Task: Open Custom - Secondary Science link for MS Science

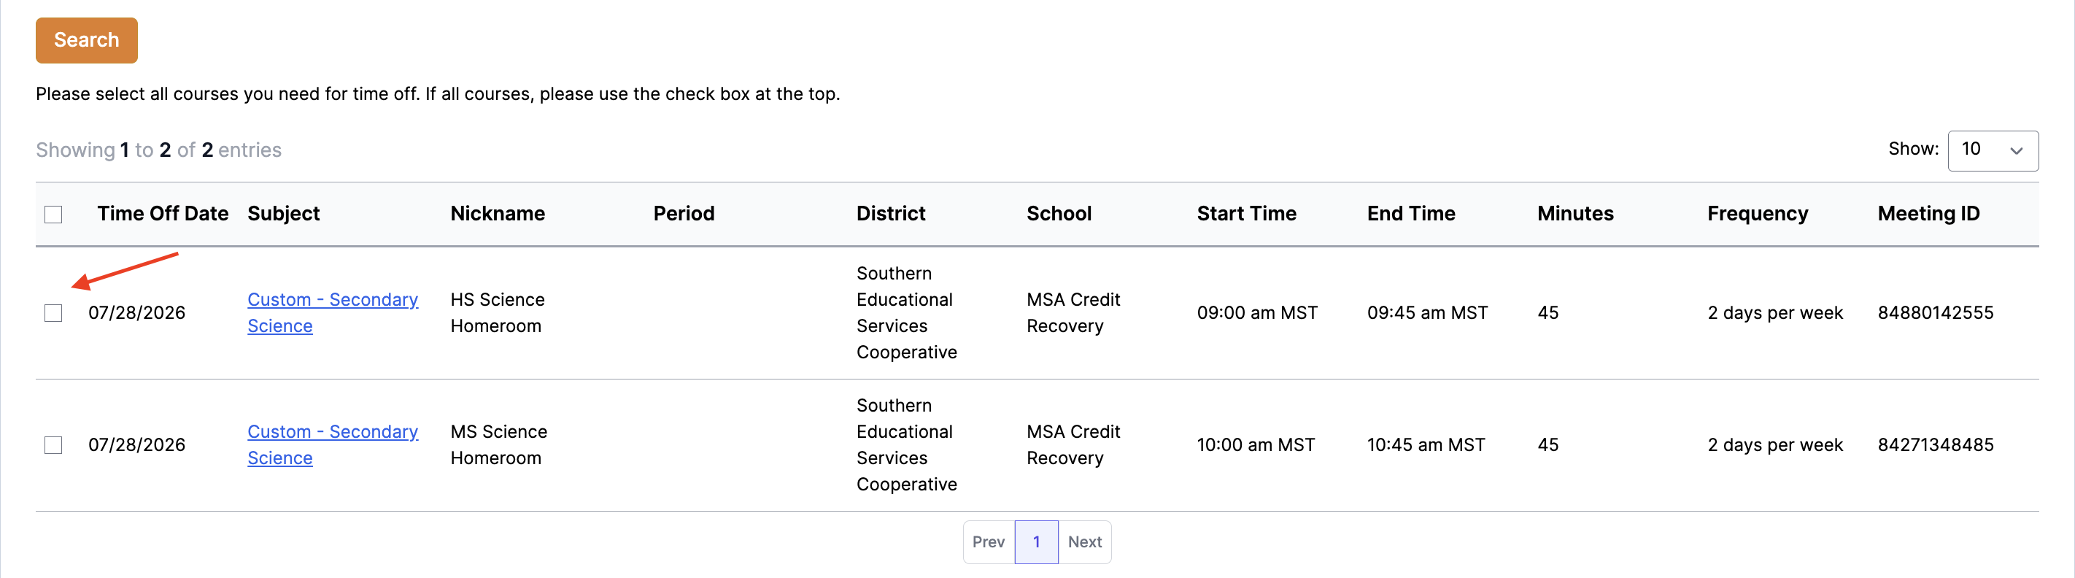Action: click(332, 445)
